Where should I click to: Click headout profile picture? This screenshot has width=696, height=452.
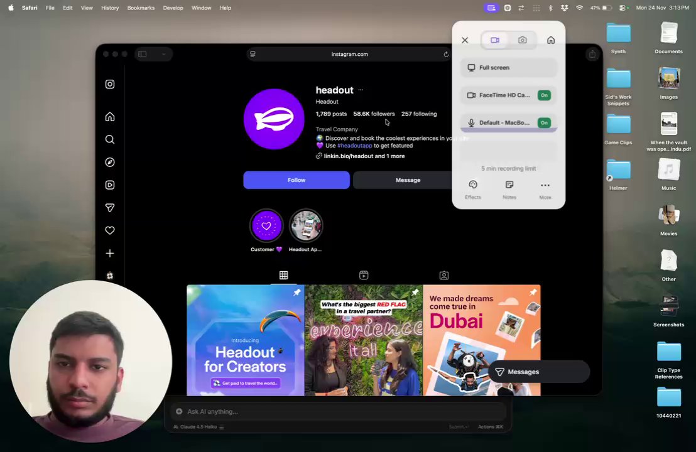pyautogui.click(x=274, y=119)
